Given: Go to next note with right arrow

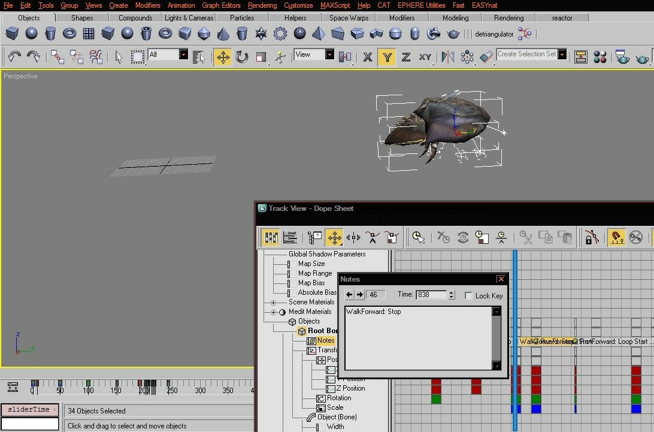Looking at the screenshot, I should tap(359, 295).
